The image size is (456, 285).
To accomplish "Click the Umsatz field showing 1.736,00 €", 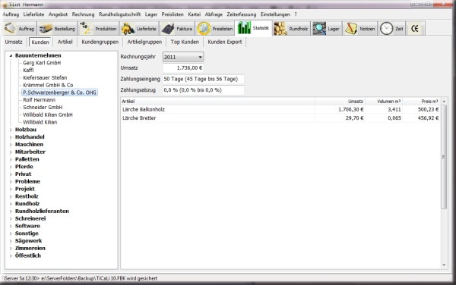I will click(183, 68).
